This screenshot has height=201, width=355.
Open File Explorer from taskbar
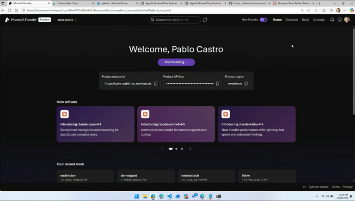(x=145, y=196)
